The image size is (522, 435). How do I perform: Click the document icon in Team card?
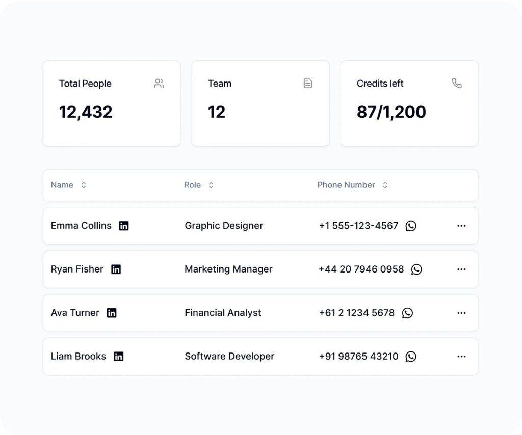[308, 84]
